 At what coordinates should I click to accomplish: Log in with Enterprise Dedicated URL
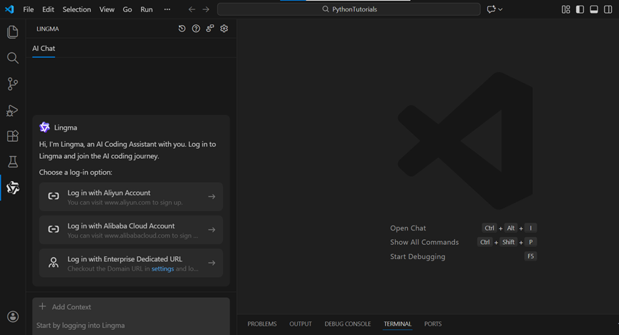click(131, 263)
